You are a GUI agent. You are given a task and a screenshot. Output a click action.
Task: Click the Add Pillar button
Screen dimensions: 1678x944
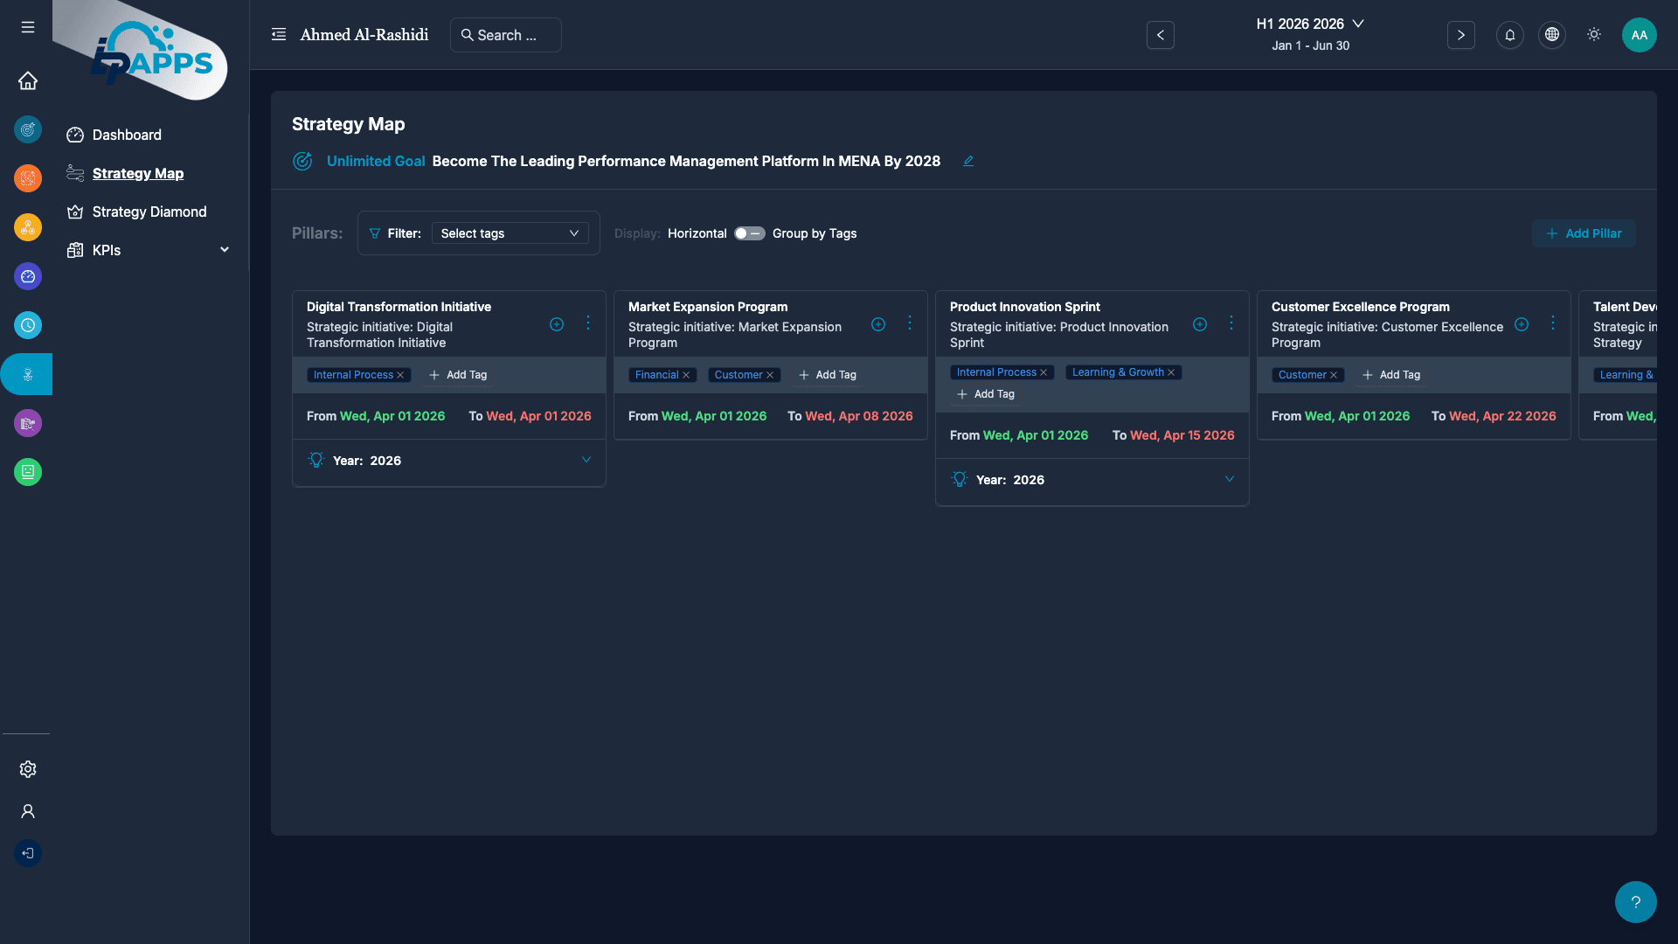(x=1584, y=233)
